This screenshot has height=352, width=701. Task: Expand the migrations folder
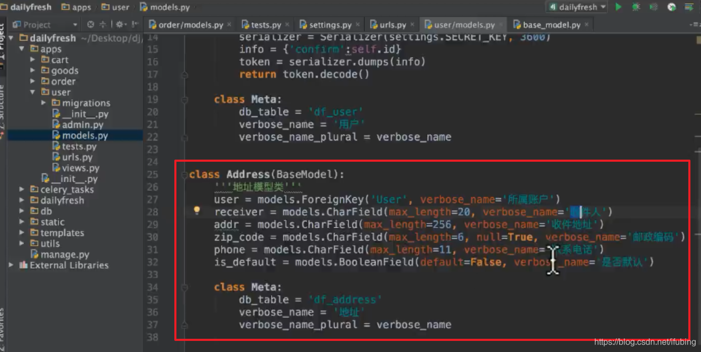pyautogui.click(x=43, y=103)
